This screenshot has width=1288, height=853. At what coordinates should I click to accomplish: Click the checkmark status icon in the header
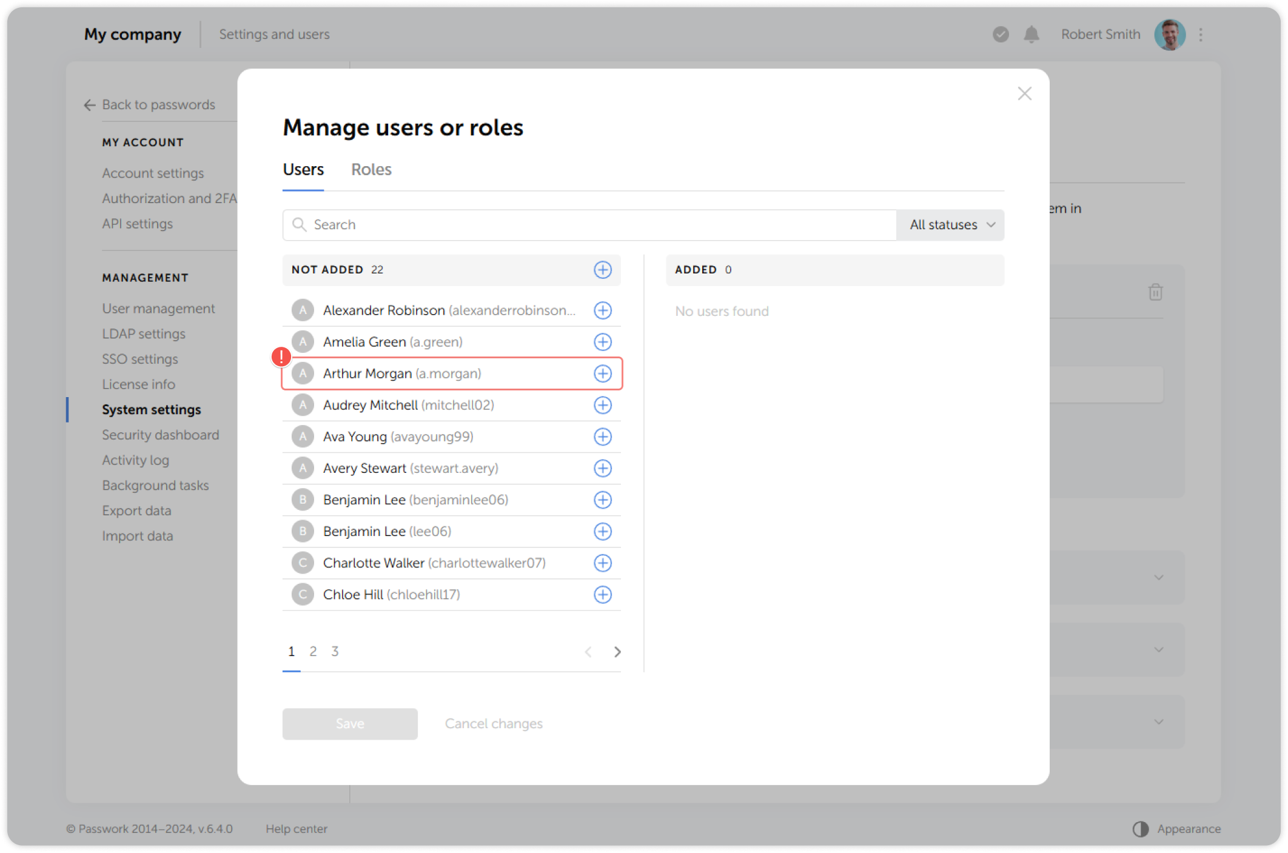click(x=999, y=35)
